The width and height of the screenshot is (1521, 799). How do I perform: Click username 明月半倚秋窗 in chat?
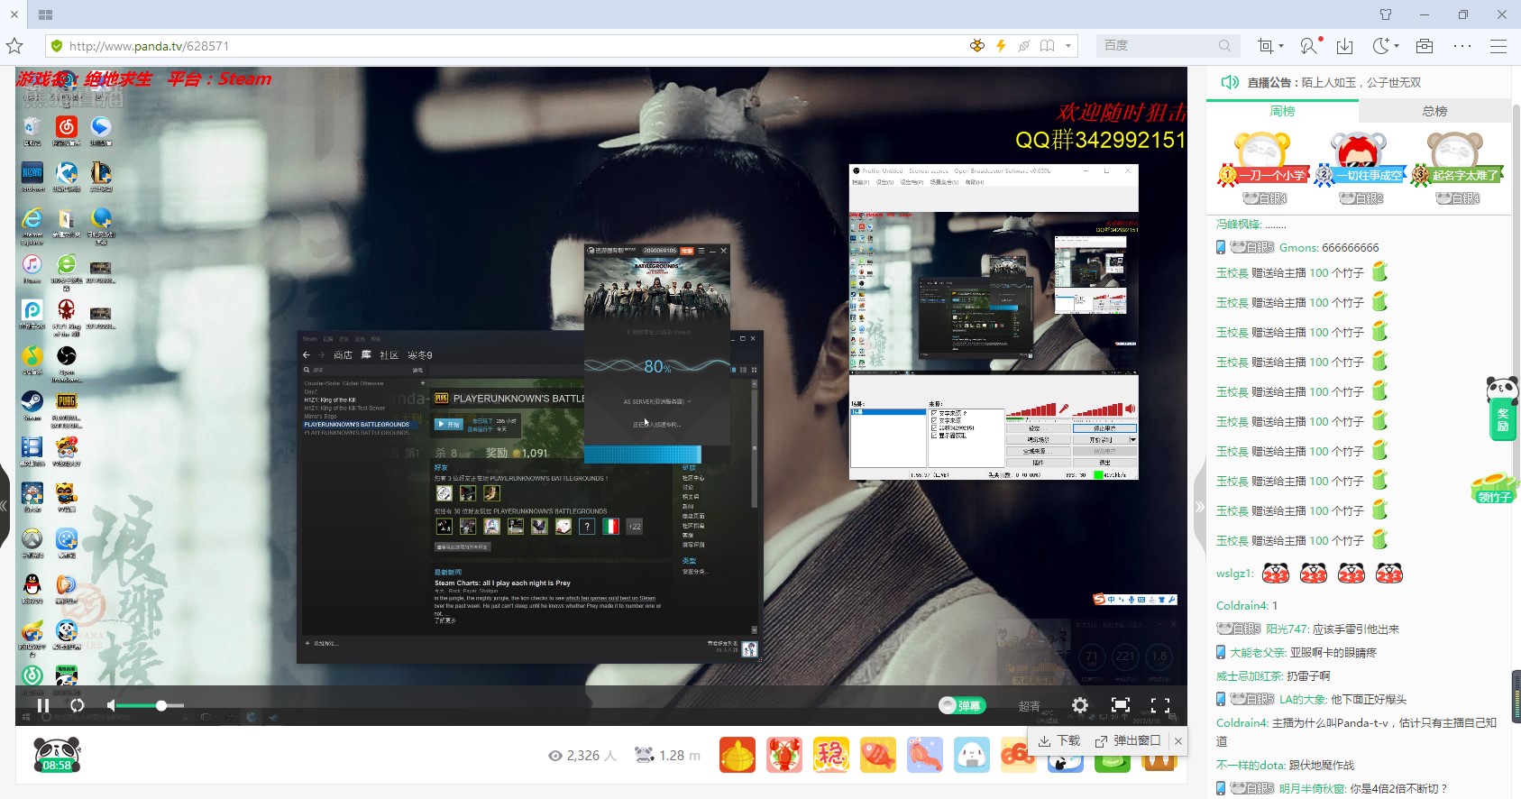pyautogui.click(x=1312, y=788)
